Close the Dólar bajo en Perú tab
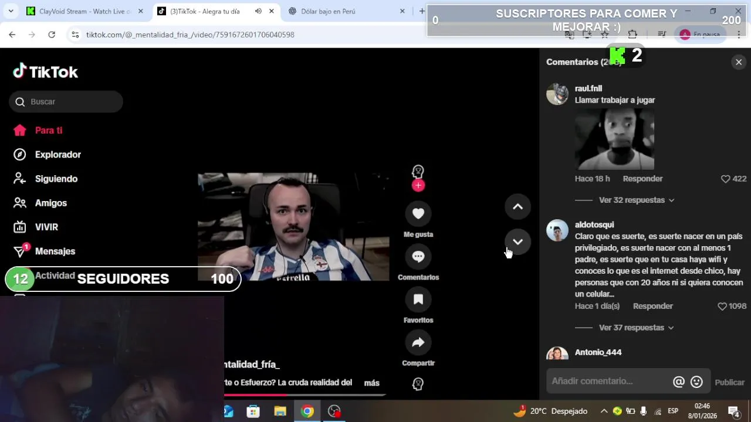751x422 pixels. [x=402, y=11]
